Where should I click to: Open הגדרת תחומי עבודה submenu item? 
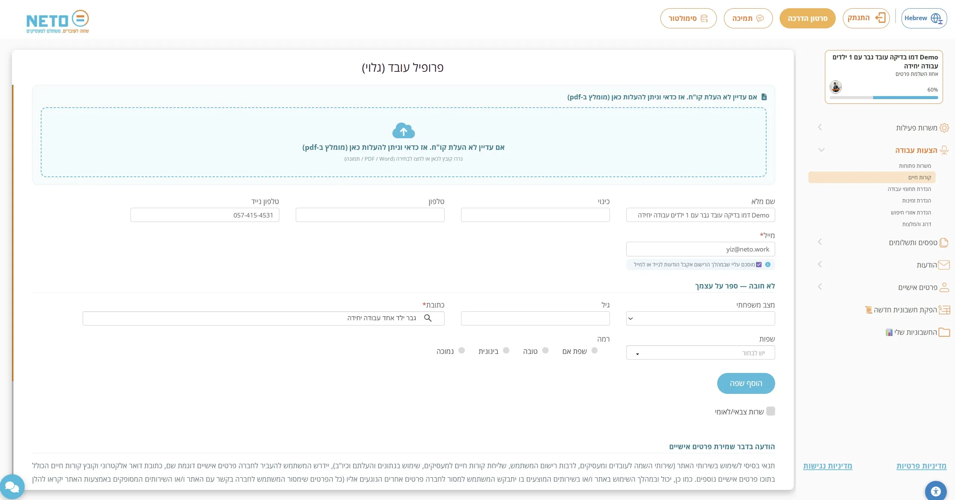pyautogui.click(x=909, y=189)
